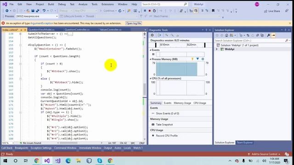Click the Restart debugging icon
The width and height of the screenshot is (294, 165).
tap(154, 11)
